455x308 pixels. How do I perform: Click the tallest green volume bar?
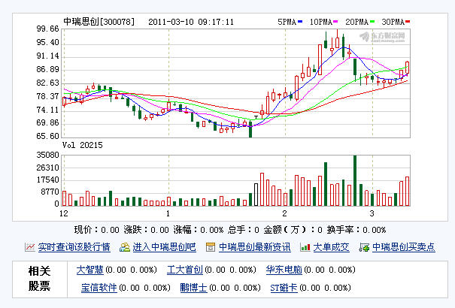pos(355,180)
